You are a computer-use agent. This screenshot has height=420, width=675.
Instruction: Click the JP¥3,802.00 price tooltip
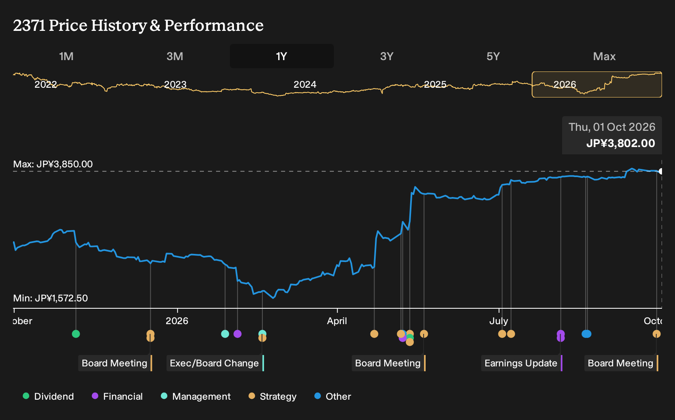pos(612,135)
